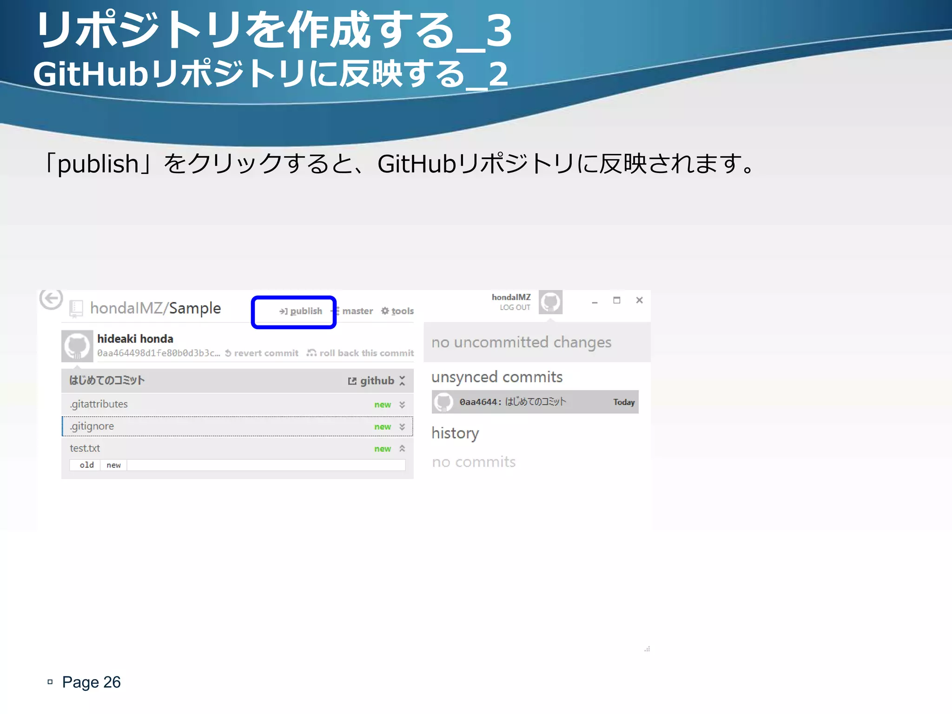Go back with the circled arrow icon
952x714 pixels.
coord(51,298)
